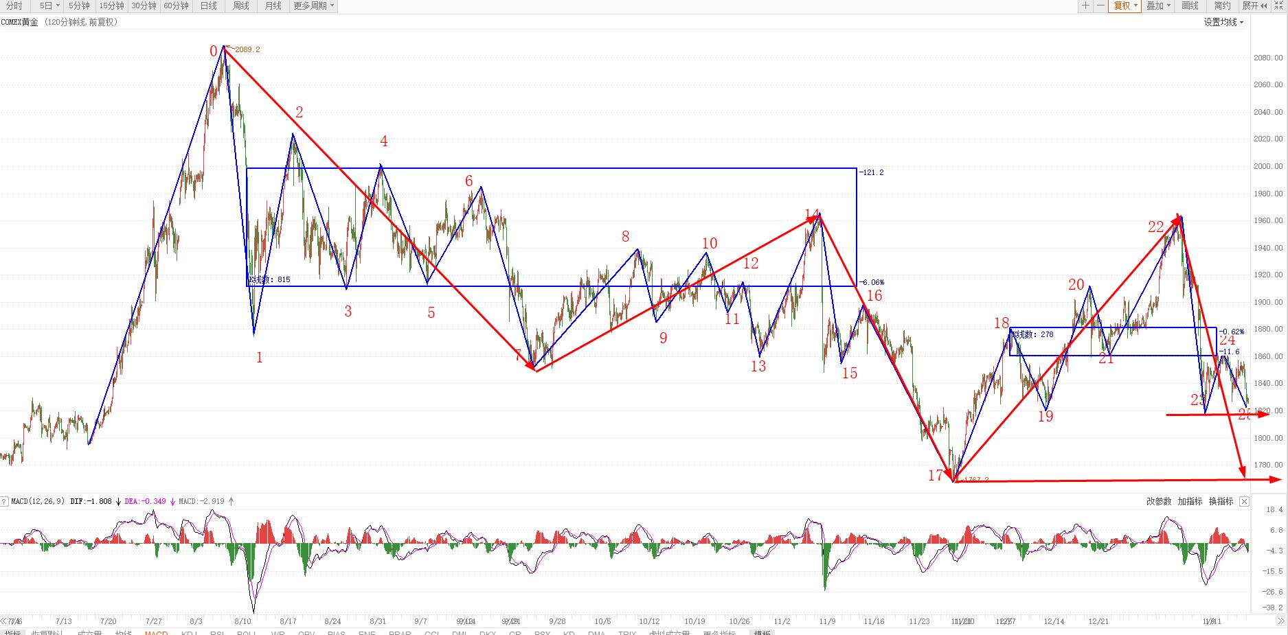
Task: Zoom in the chart with the plus button
Action: (1085, 5)
